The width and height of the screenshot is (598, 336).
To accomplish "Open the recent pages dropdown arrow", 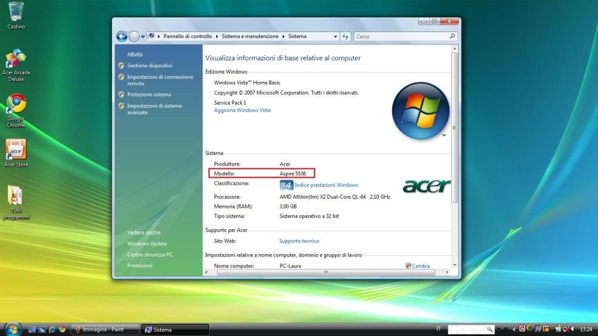I will (143, 37).
